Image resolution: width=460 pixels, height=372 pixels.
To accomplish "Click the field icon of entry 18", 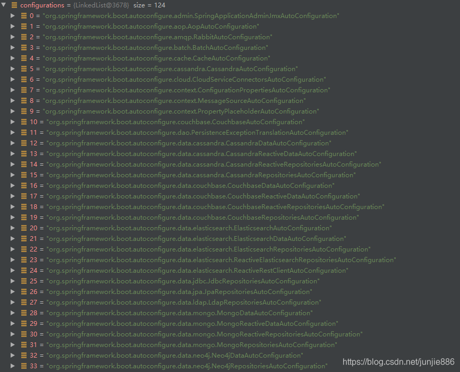I will coord(24,206).
